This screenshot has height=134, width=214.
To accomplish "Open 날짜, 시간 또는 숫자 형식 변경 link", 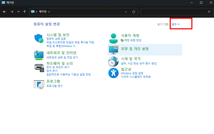I will [139, 63].
